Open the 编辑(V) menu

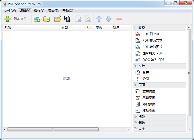25,11
